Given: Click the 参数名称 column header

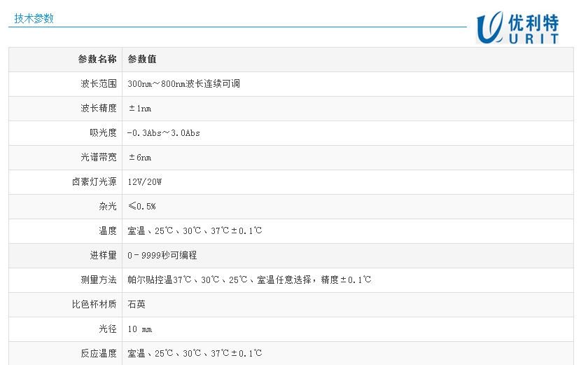Looking at the screenshot, I should point(97,60).
